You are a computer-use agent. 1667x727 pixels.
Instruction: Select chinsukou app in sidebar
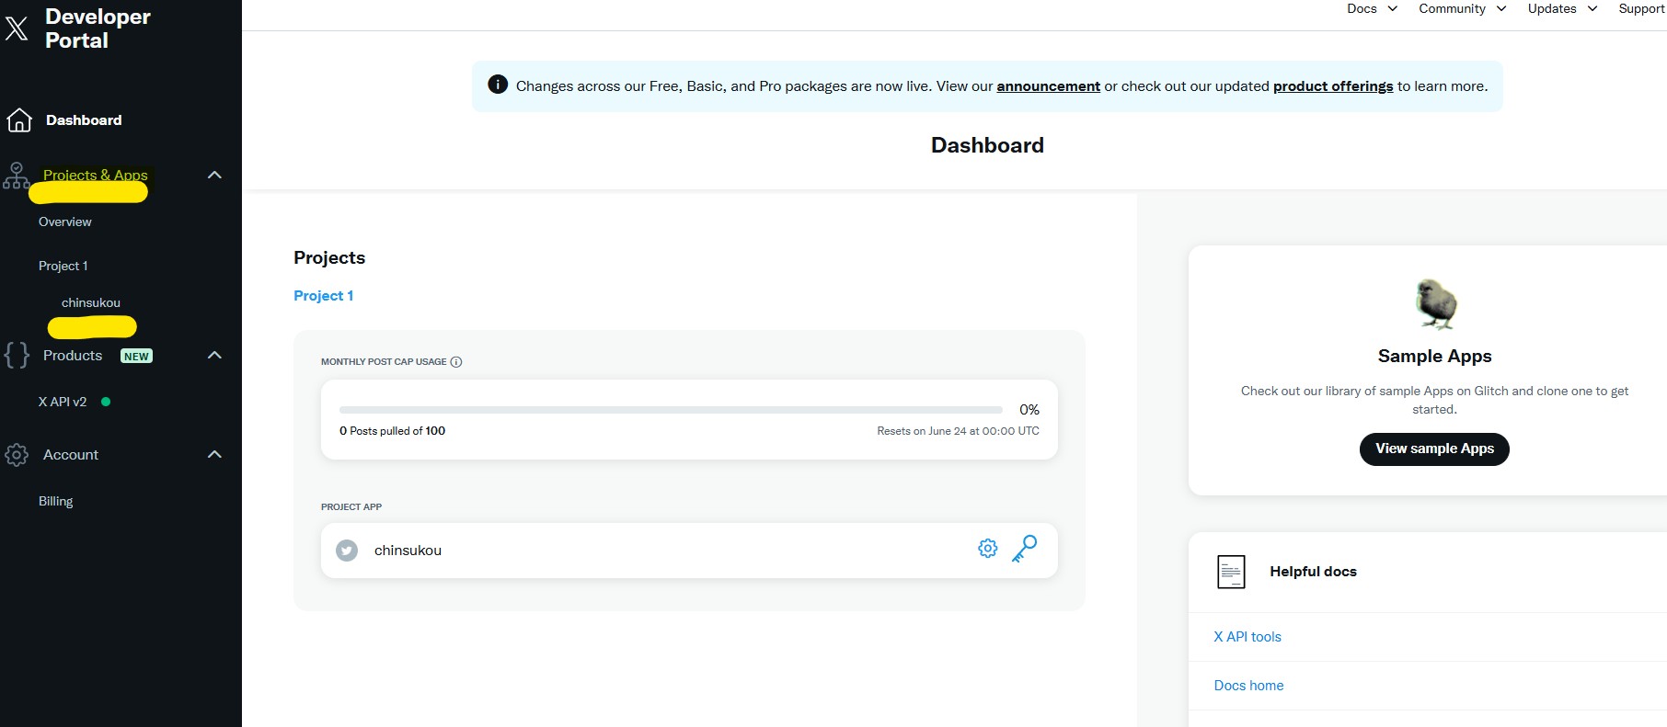tap(91, 302)
